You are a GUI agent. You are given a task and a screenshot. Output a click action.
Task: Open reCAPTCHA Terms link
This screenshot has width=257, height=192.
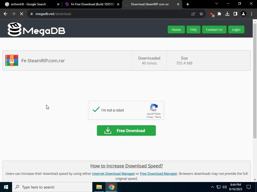(x=158, y=117)
